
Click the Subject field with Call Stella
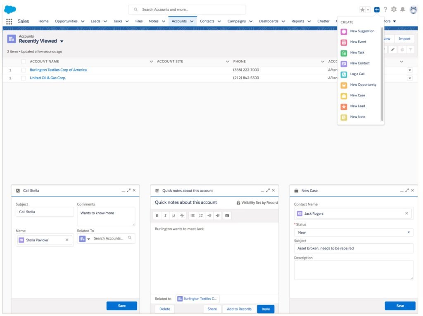coord(45,212)
